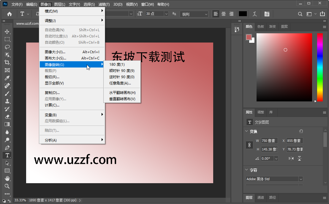Viewport: 329px width, 204px height.
Task: Flip vertically in the Transform section
Action: point(299,159)
